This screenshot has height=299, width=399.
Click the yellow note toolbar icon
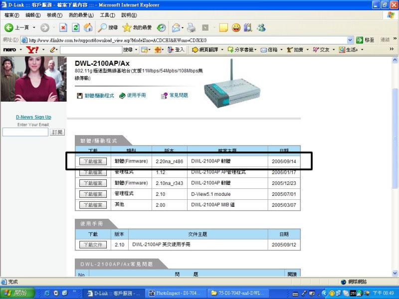point(223,27)
